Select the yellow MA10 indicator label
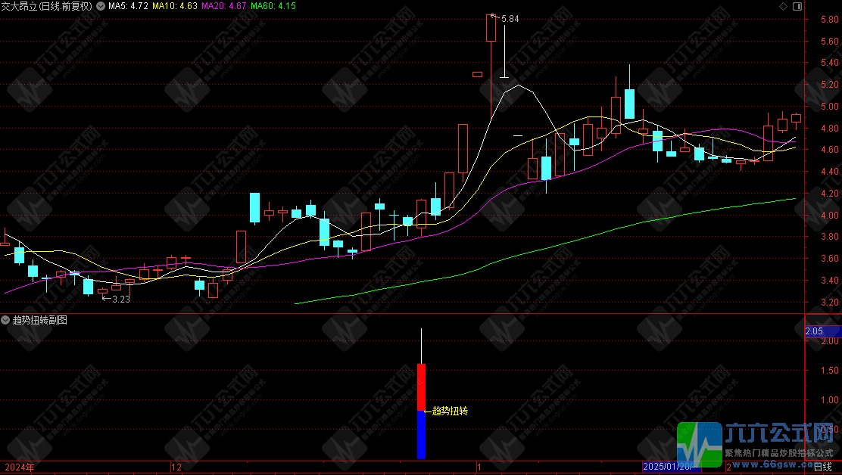This screenshot has height=475, width=842. click(x=173, y=6)
